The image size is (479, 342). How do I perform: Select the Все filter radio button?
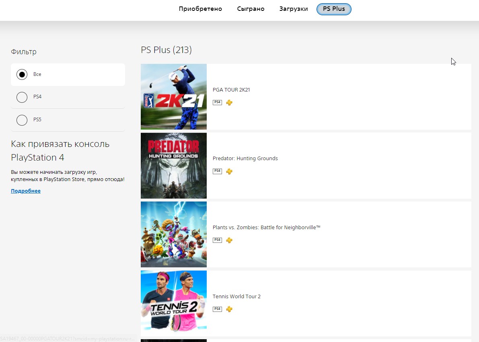coord(22,74)
